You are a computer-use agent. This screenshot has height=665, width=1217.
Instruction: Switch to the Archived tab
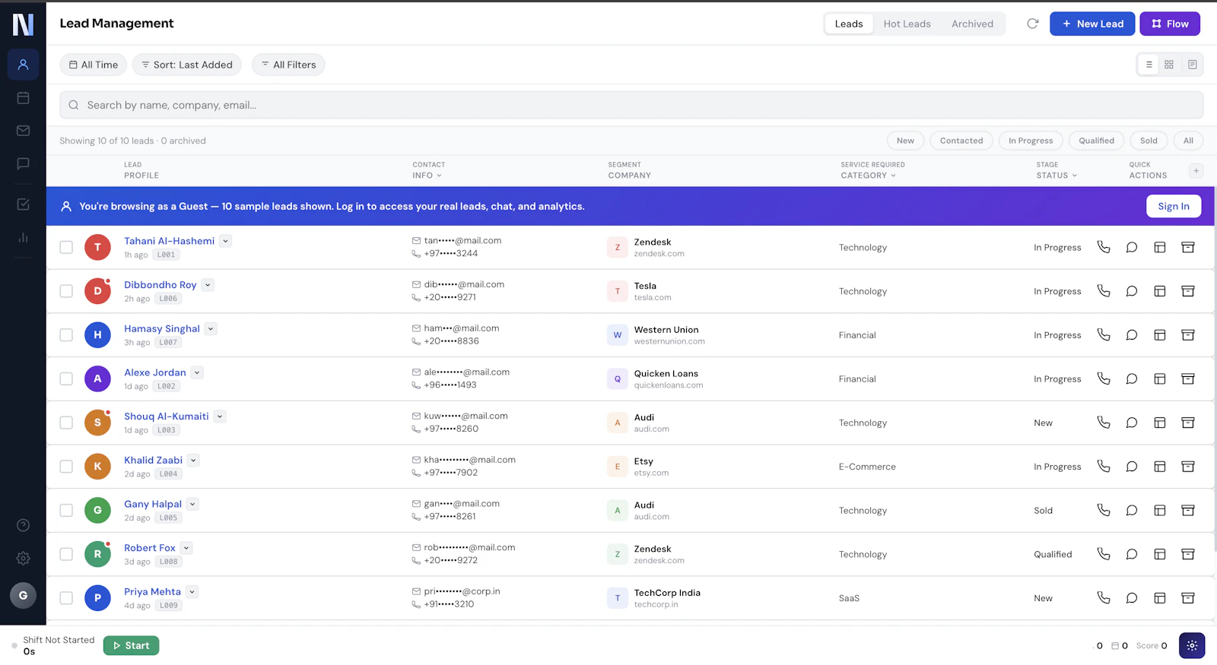point(972,24)
